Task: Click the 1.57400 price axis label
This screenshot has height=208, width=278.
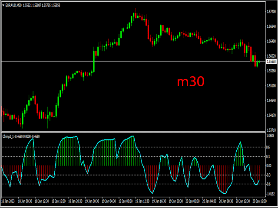Action: coord(271,12)
